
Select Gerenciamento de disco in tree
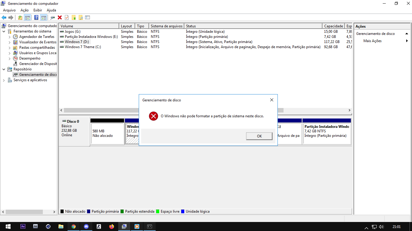tap(35, 75)
